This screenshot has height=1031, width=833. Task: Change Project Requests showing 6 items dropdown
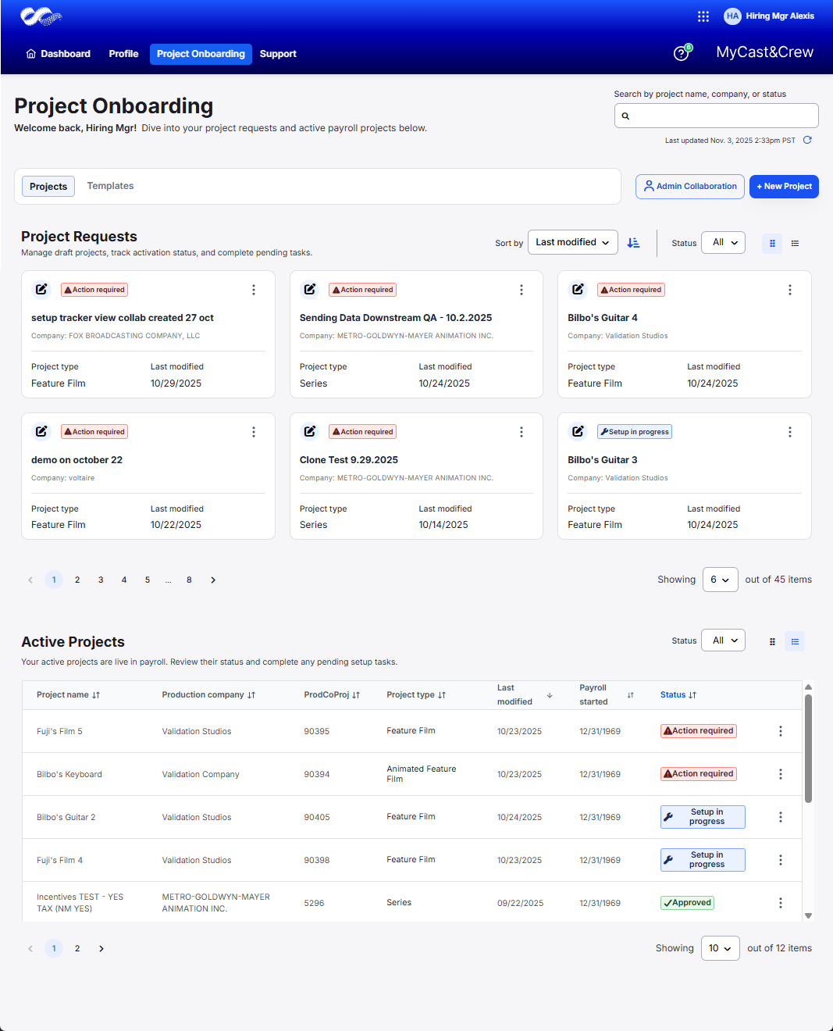(720, 580)
